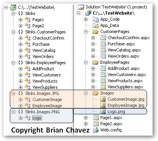Click the C# project icon for TestWebsite

(x=13, y=7)
